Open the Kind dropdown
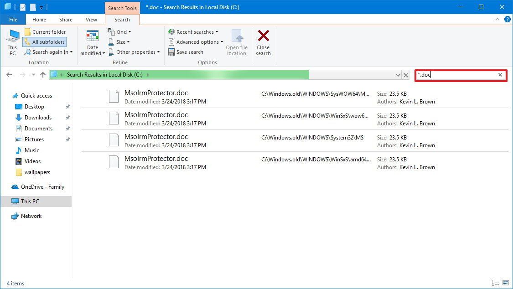The image size is (513, 289). click(x=119, y=31)
